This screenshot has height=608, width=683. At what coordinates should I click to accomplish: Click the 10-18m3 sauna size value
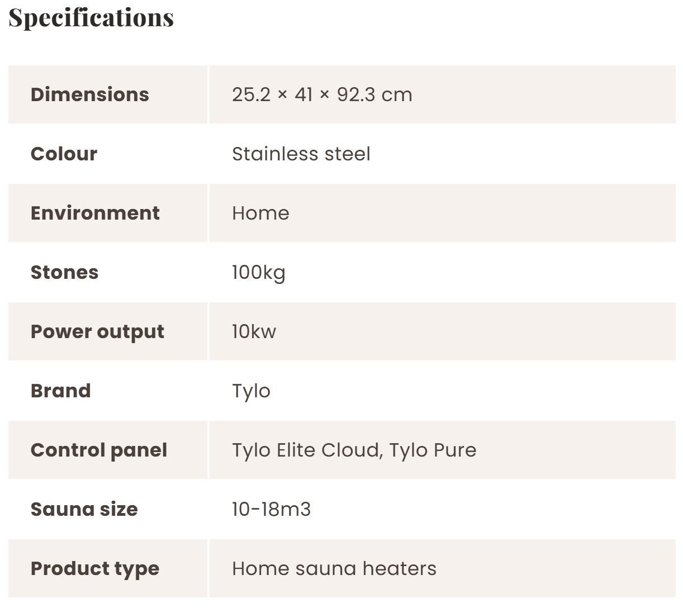click(271, 509)
